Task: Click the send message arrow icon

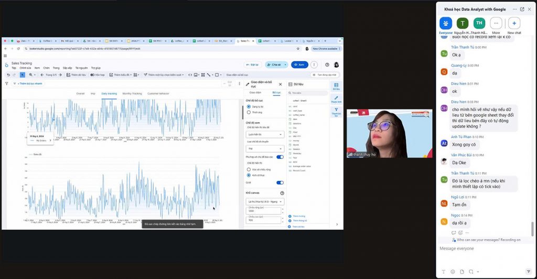Action: point(528,272)
